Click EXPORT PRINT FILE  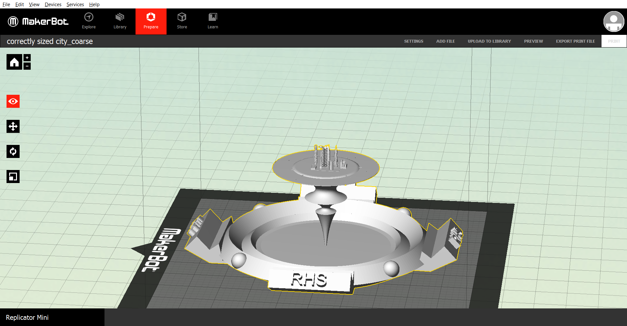575,41
